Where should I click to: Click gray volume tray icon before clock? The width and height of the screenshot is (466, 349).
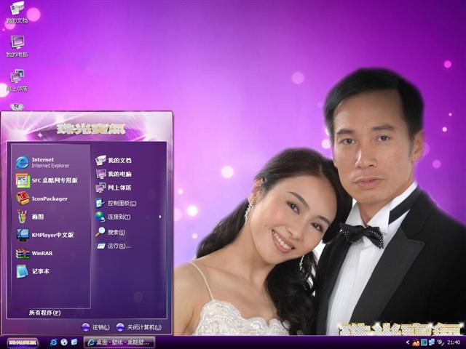tap(439, 342)
